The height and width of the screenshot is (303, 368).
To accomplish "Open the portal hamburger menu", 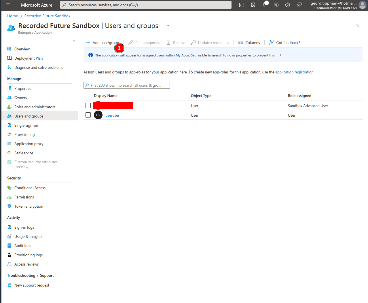I will point(8,5).
